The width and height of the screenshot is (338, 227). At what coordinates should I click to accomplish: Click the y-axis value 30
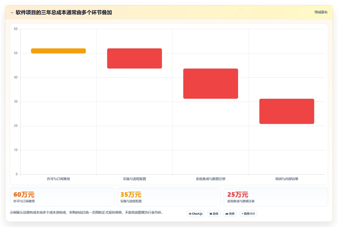[x=16, y=102]
